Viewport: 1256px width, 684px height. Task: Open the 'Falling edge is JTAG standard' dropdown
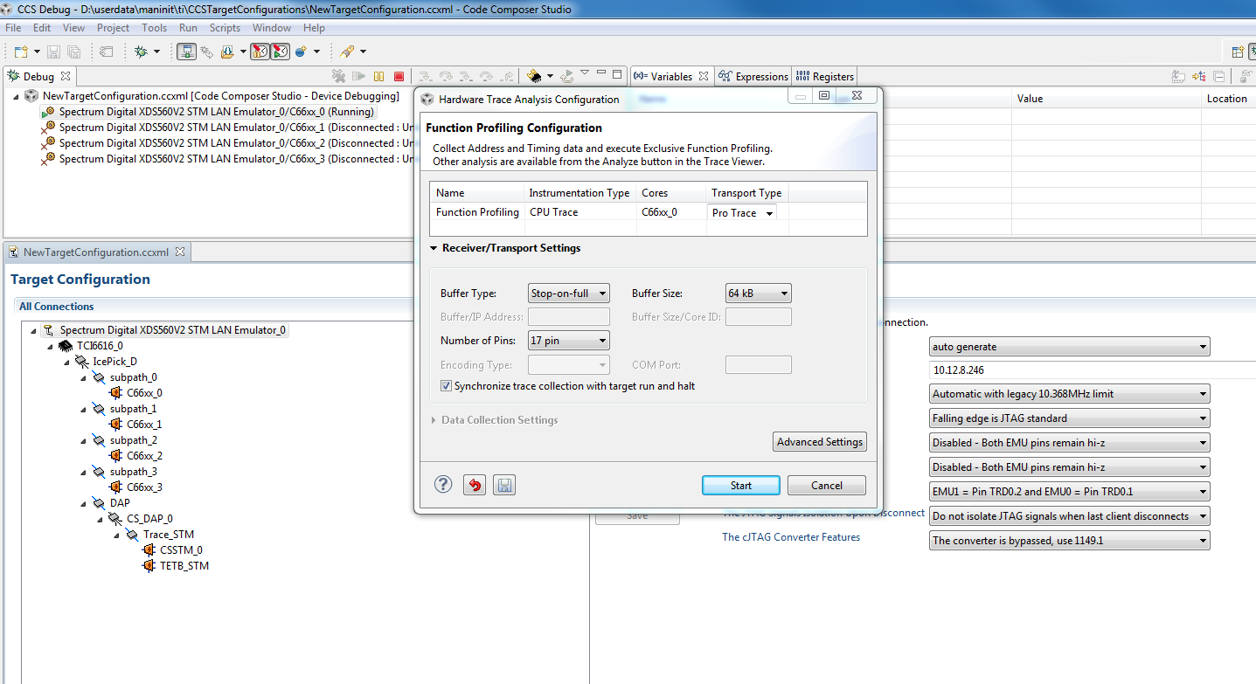pyautogui.click(x=1070, y=418)
